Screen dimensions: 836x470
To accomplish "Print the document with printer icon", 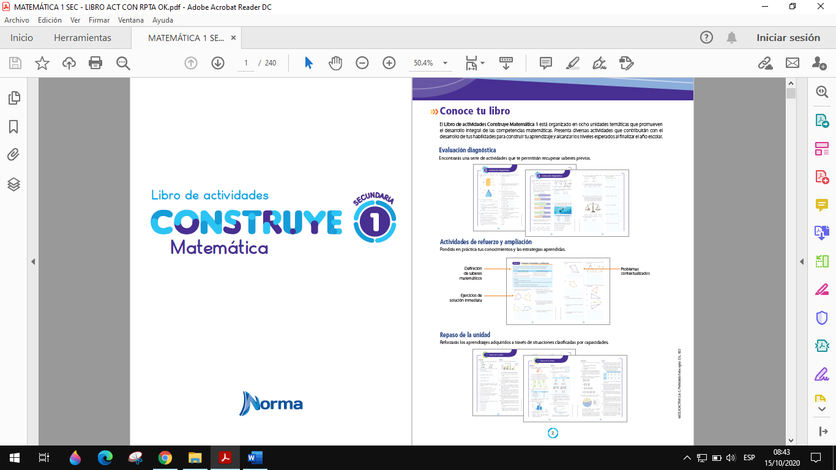I will pyautogui.click(x=95, y=63).
